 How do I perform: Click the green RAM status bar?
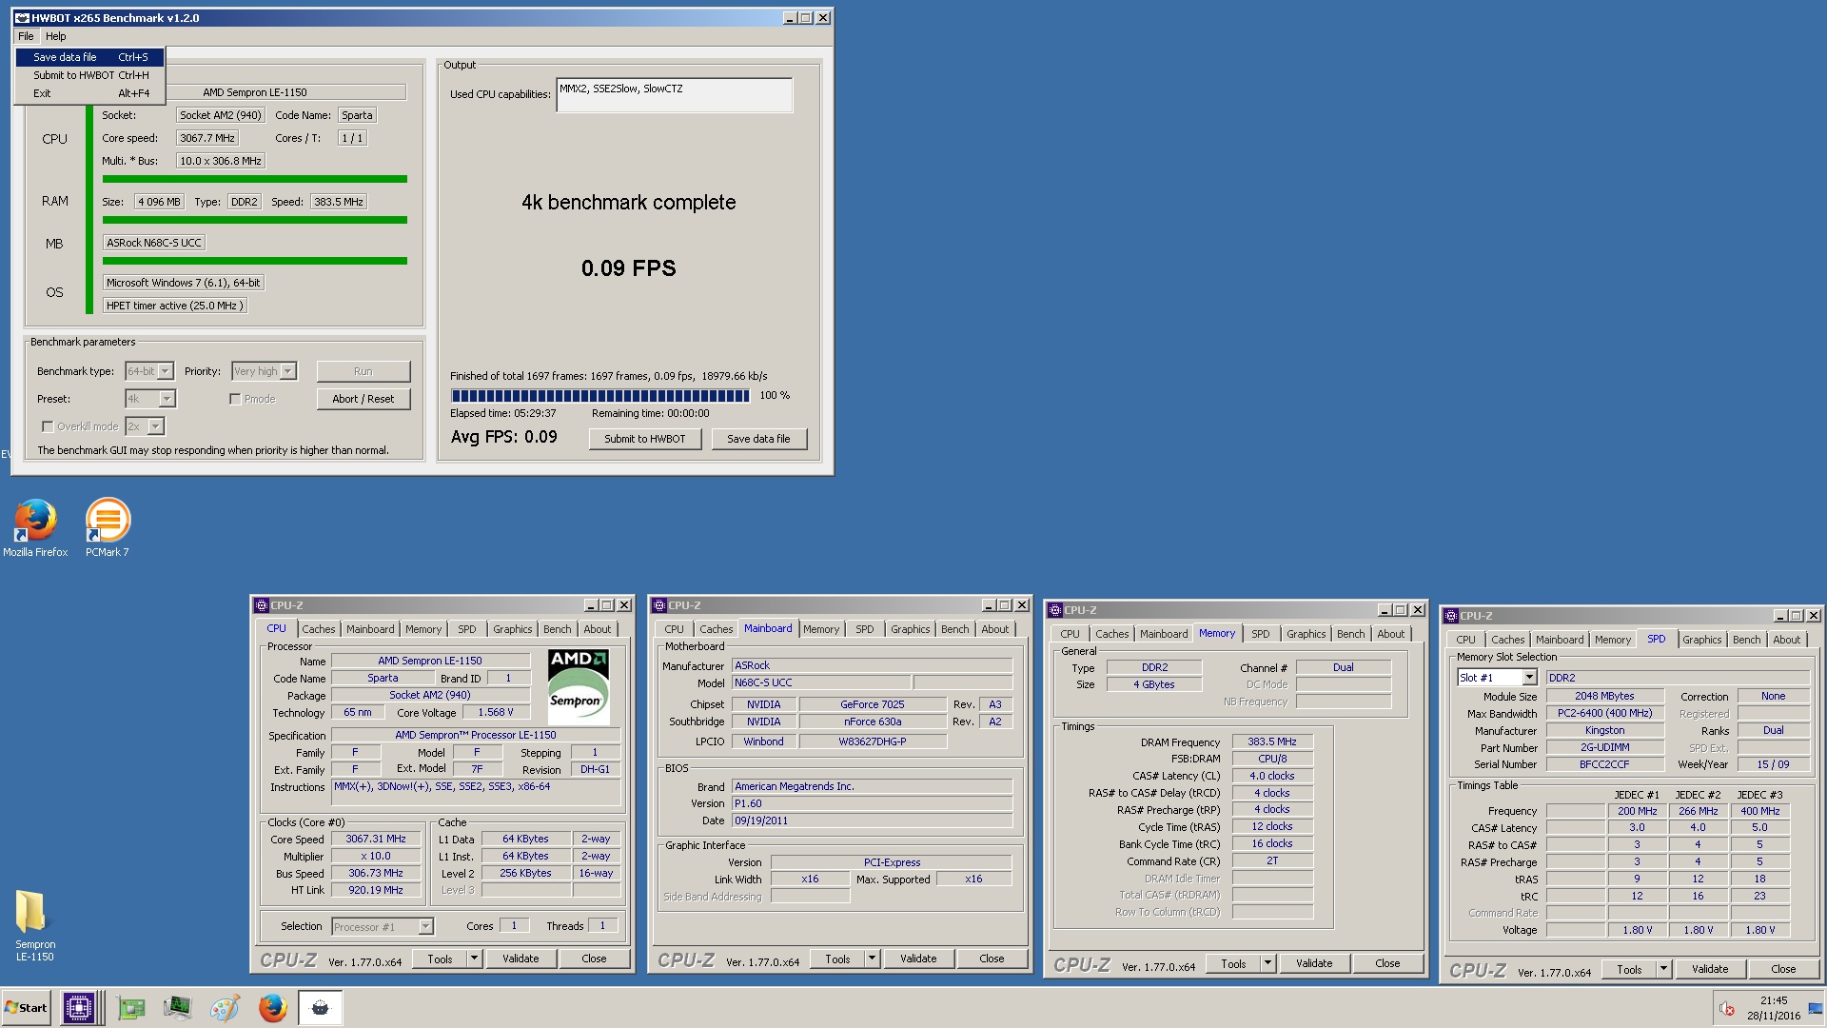point(255,220)
